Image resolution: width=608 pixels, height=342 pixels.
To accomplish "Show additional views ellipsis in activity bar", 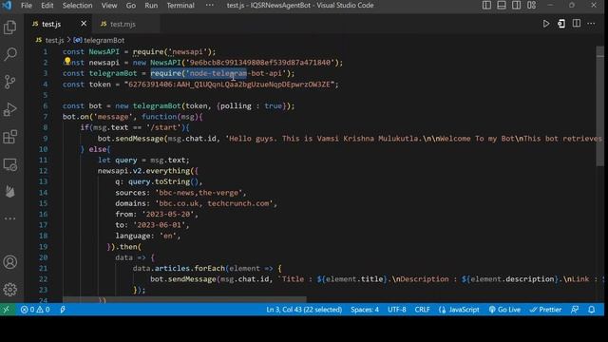I will 10,218.
